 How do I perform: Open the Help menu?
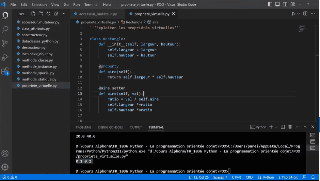(107, 4)
